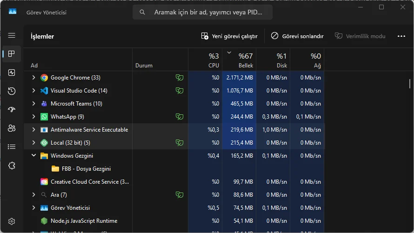414x233 pixels.
Task: Expand Antimalware Service Executable row
Action: coord(33,130)
